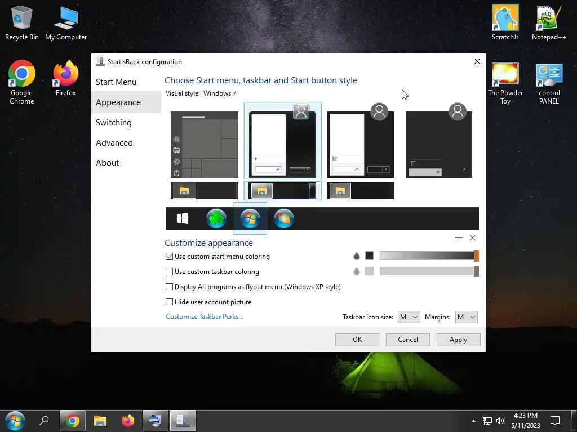Click the Windows Start orb in the taskbar

(14, 421)
